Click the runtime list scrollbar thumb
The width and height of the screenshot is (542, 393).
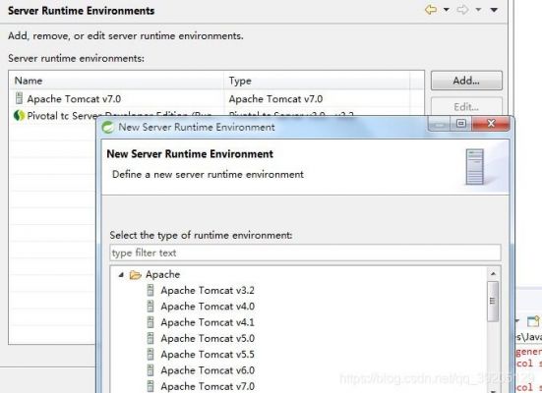click(493, 302)
